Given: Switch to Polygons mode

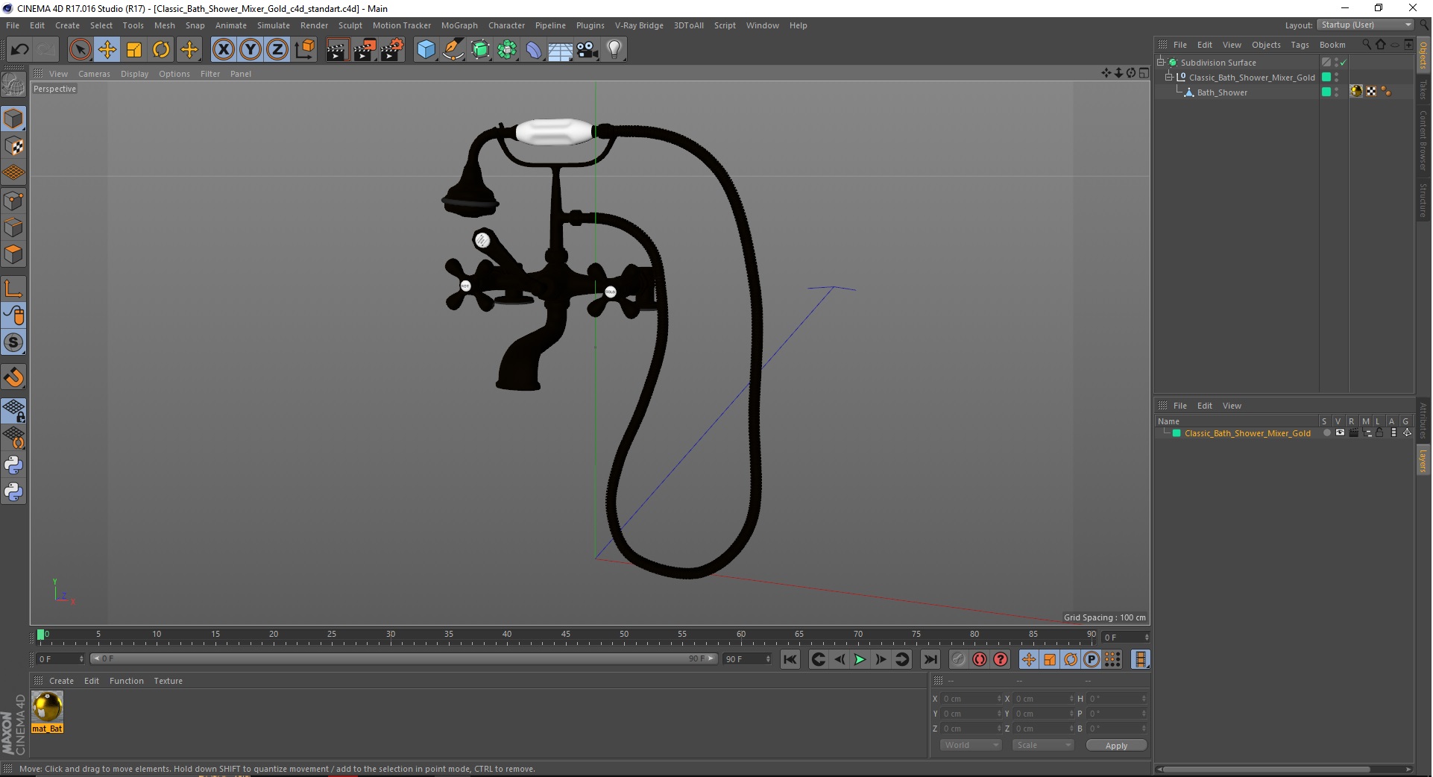Looking at the screenshot, I should click(13, 254).
